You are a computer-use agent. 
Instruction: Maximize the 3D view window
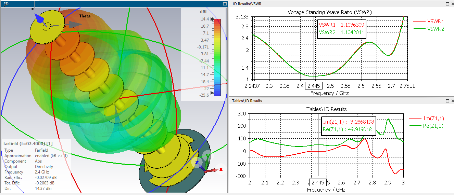pyautogui.click(x=225, y=4)
